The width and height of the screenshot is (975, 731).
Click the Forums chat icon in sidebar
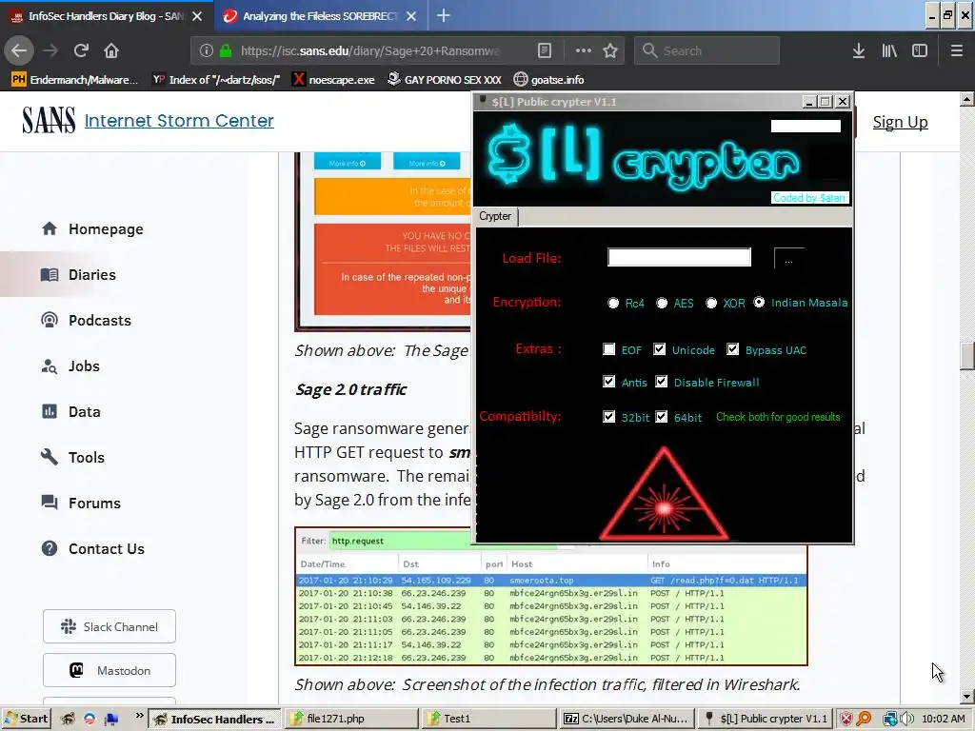click(x=50, y=503)
